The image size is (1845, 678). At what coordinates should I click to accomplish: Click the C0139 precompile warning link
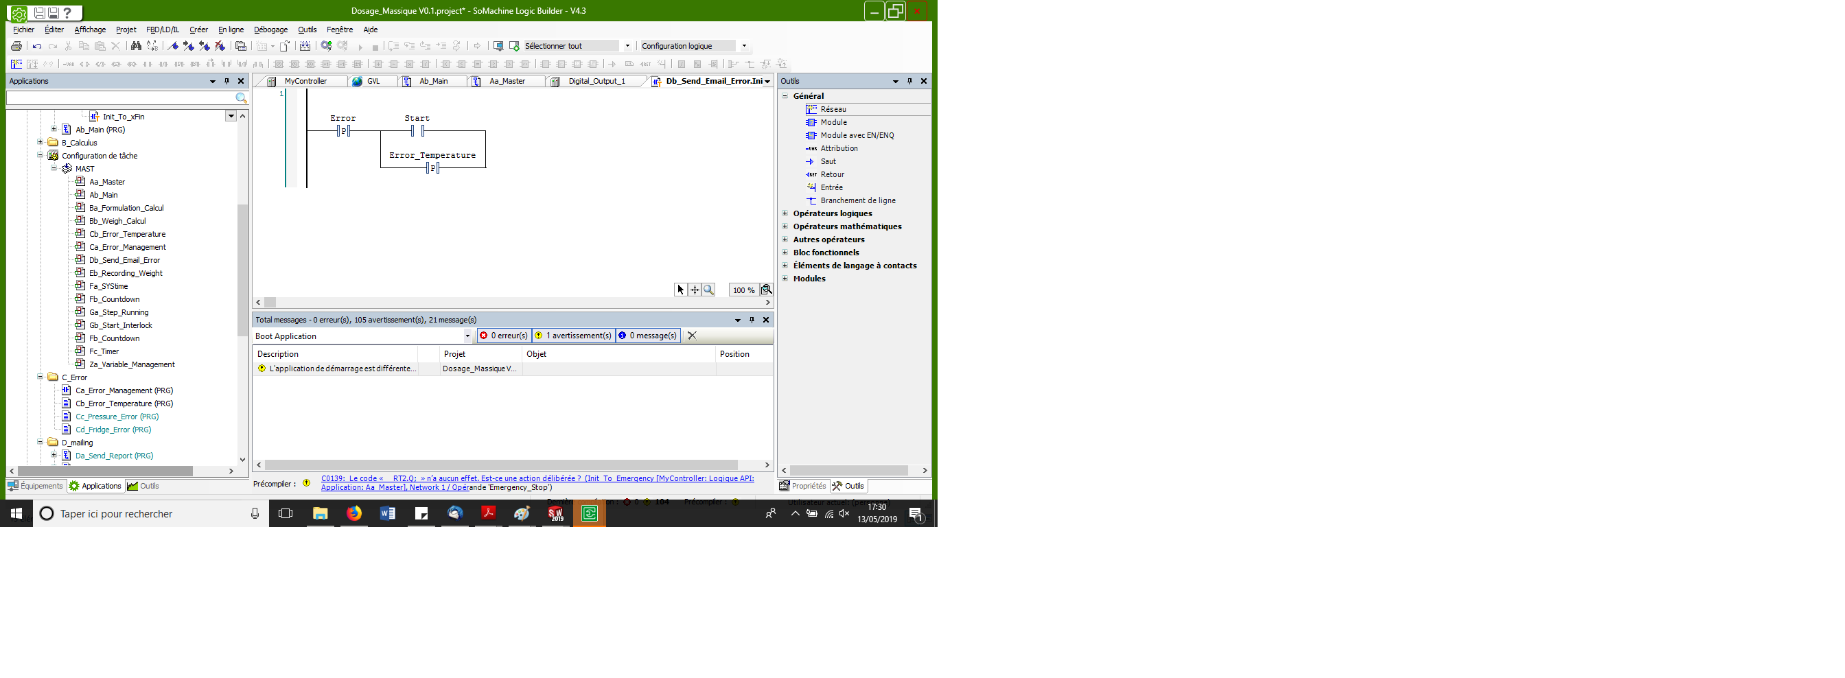(537, 478)
